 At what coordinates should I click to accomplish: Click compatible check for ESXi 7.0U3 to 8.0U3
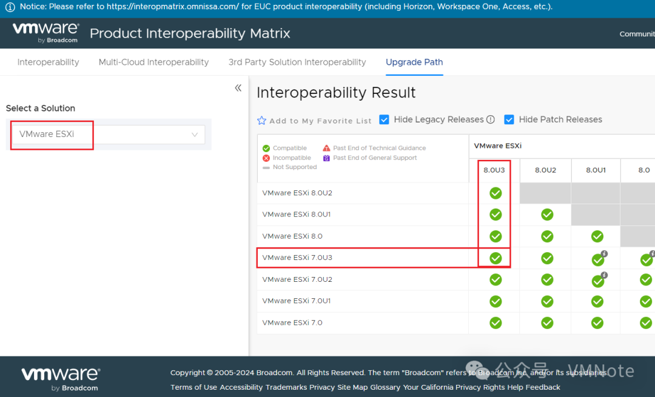coord(495,258)
